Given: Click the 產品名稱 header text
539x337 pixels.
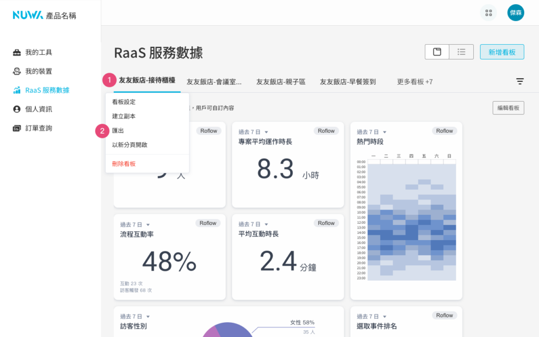Looking at the screenshot, I should 61,16.
